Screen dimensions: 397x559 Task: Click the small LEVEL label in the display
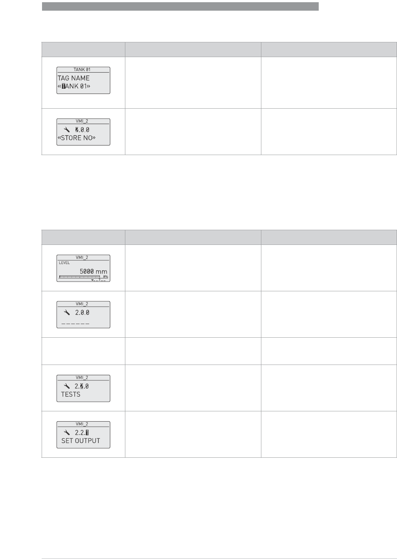click(x=64, y=263)
